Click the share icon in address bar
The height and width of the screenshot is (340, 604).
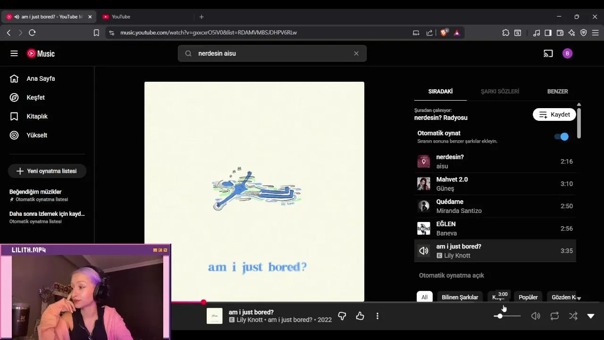point(429,33)
